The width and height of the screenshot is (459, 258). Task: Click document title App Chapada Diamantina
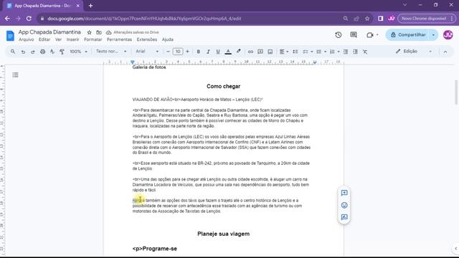coord(49,32)
